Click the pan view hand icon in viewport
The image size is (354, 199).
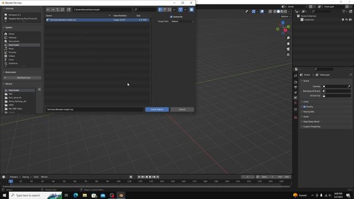click(x=288, y=44)
